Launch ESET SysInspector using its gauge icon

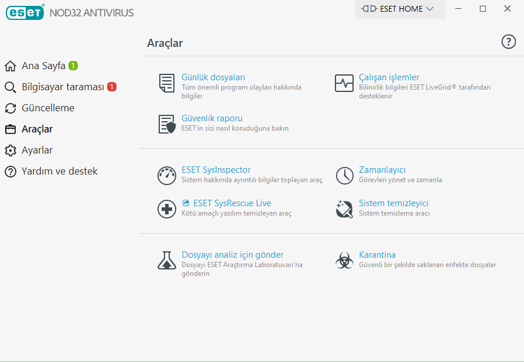coord(167,175)
